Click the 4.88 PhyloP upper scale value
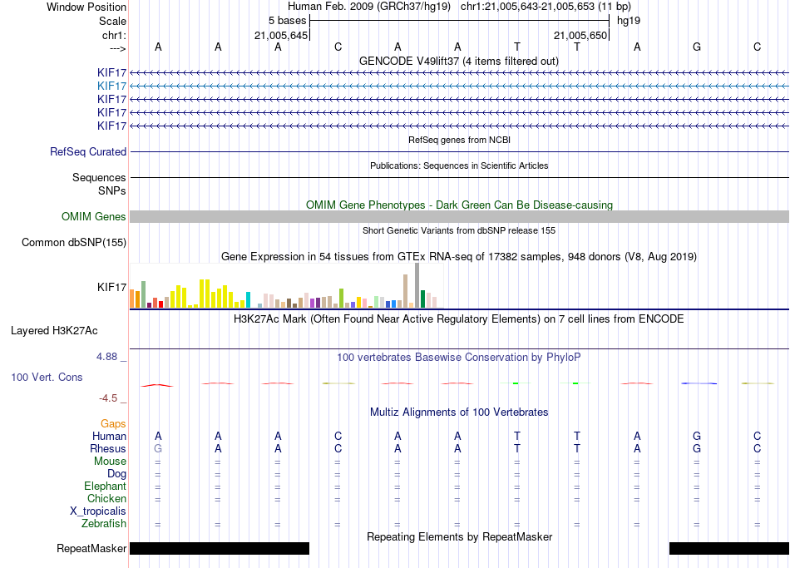The width and height of the screenshot is (790, 568). (107, 357)
